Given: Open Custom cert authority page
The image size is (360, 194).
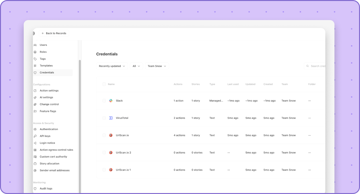Looking at the screenshot, I should click(x=53, y=157).
